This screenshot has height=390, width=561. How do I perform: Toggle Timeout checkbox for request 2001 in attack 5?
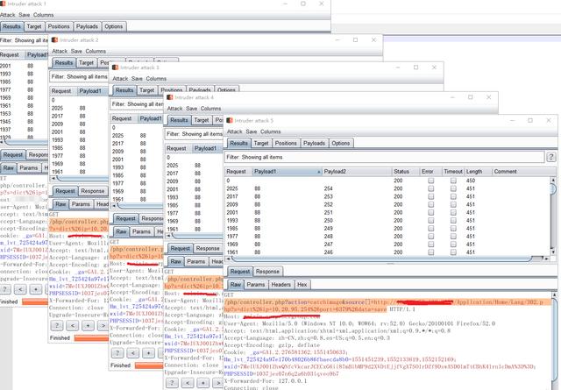tap(453, 213)
